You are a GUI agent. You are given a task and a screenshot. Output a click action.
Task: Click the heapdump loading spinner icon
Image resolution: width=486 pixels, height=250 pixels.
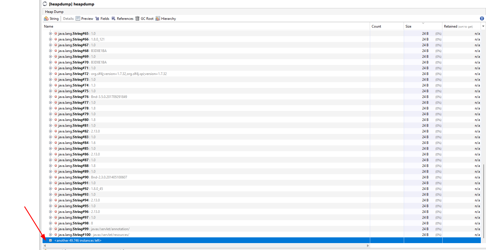(45, 4)
